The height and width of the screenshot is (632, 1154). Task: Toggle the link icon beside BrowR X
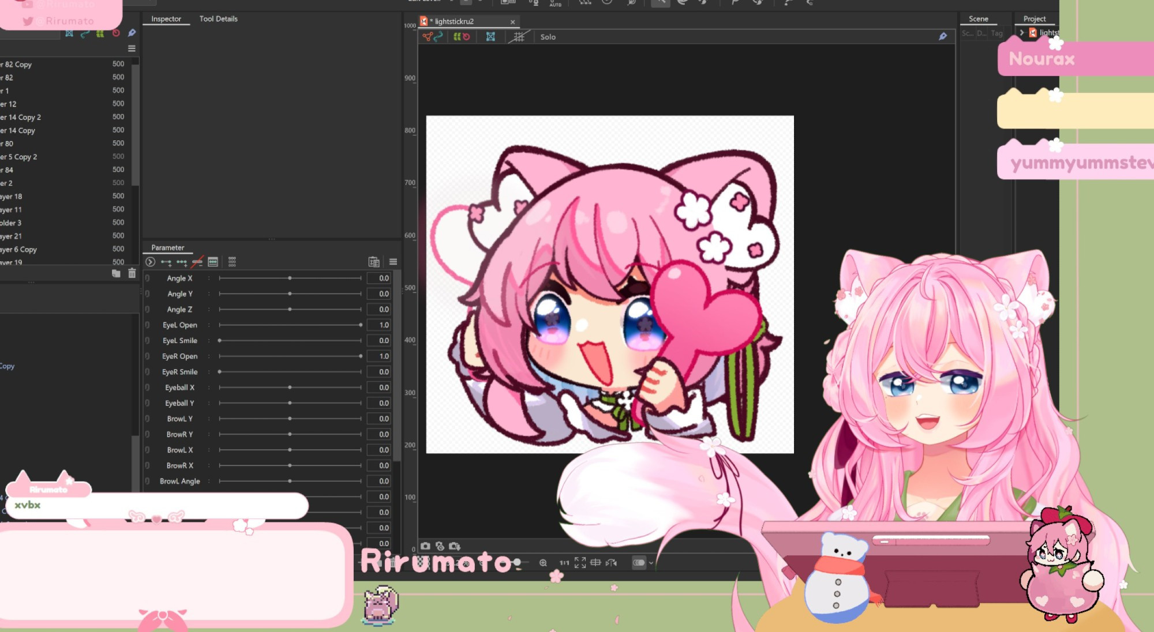(x=148, y=465)
